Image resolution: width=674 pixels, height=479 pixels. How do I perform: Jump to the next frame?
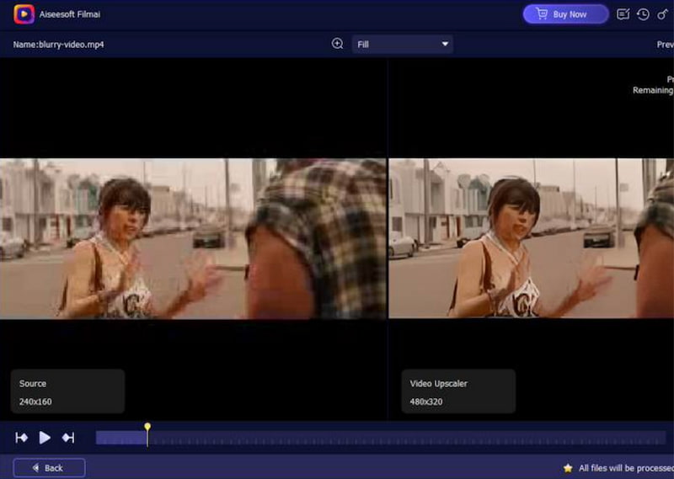point(68,438)
